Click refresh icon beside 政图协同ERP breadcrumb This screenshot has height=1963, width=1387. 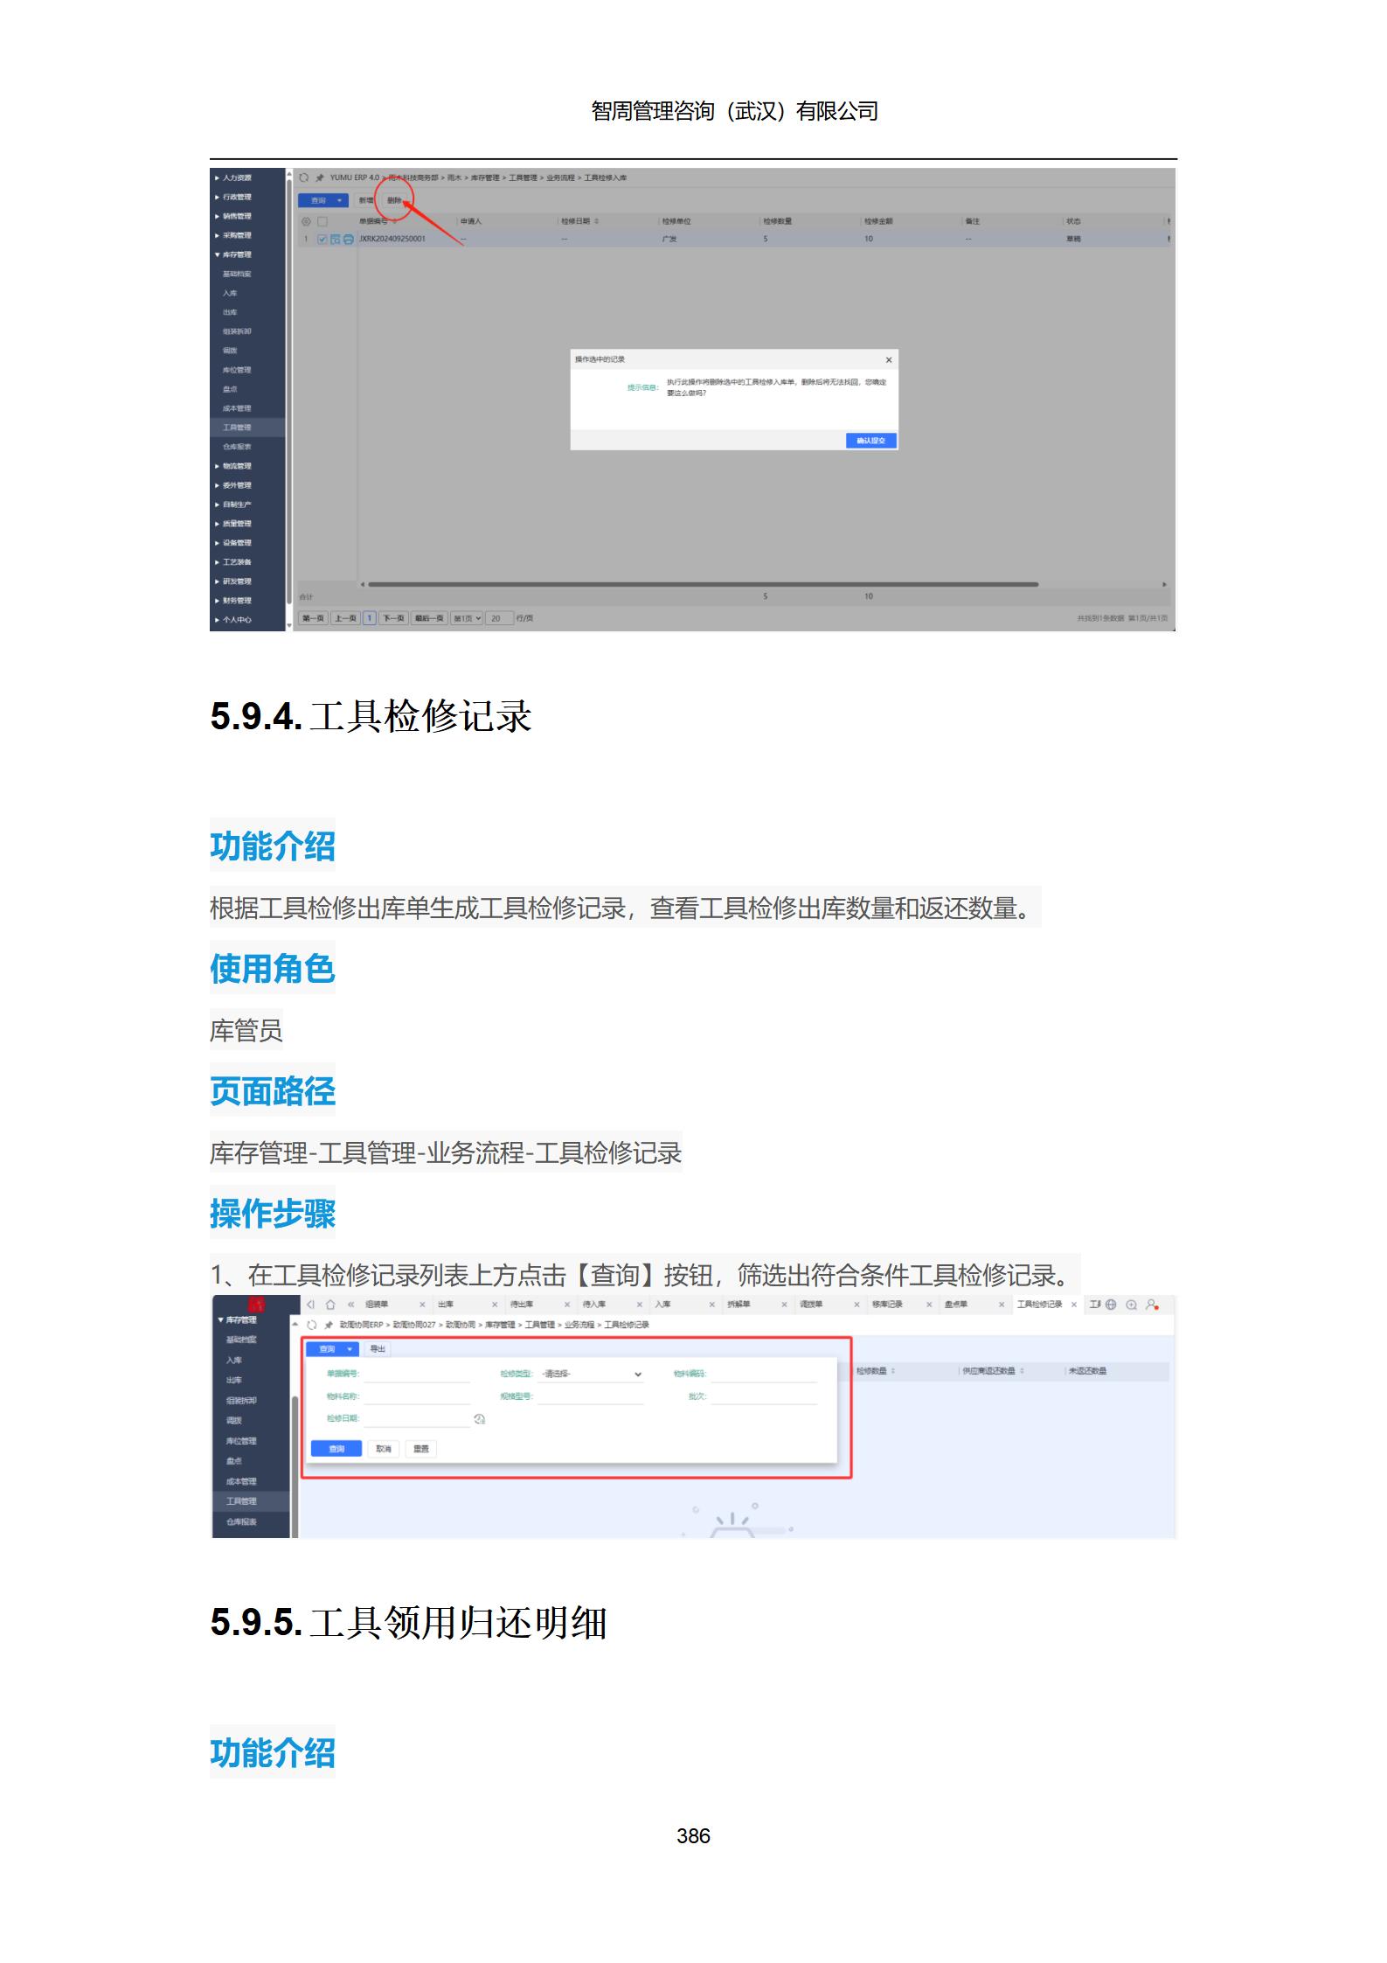click(312, 1325)
